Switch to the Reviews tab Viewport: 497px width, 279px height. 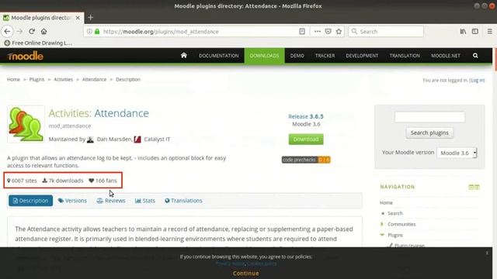coord(111,201)
